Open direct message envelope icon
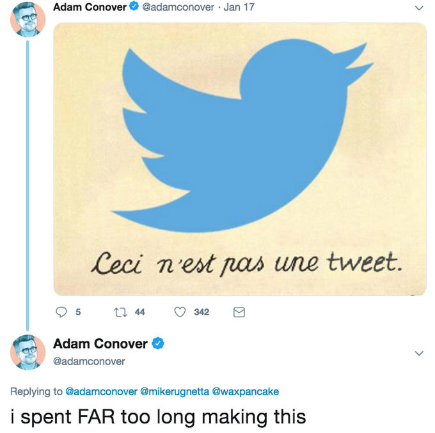 pos(239,312)
